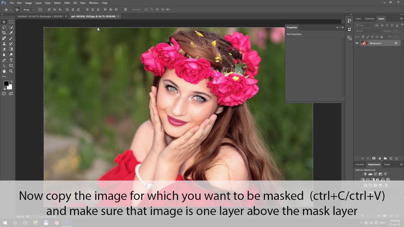Viewport: 404px width, 227px height.
Task: Toggle shape layer filter in Layers panel
Action: [392, 25]
